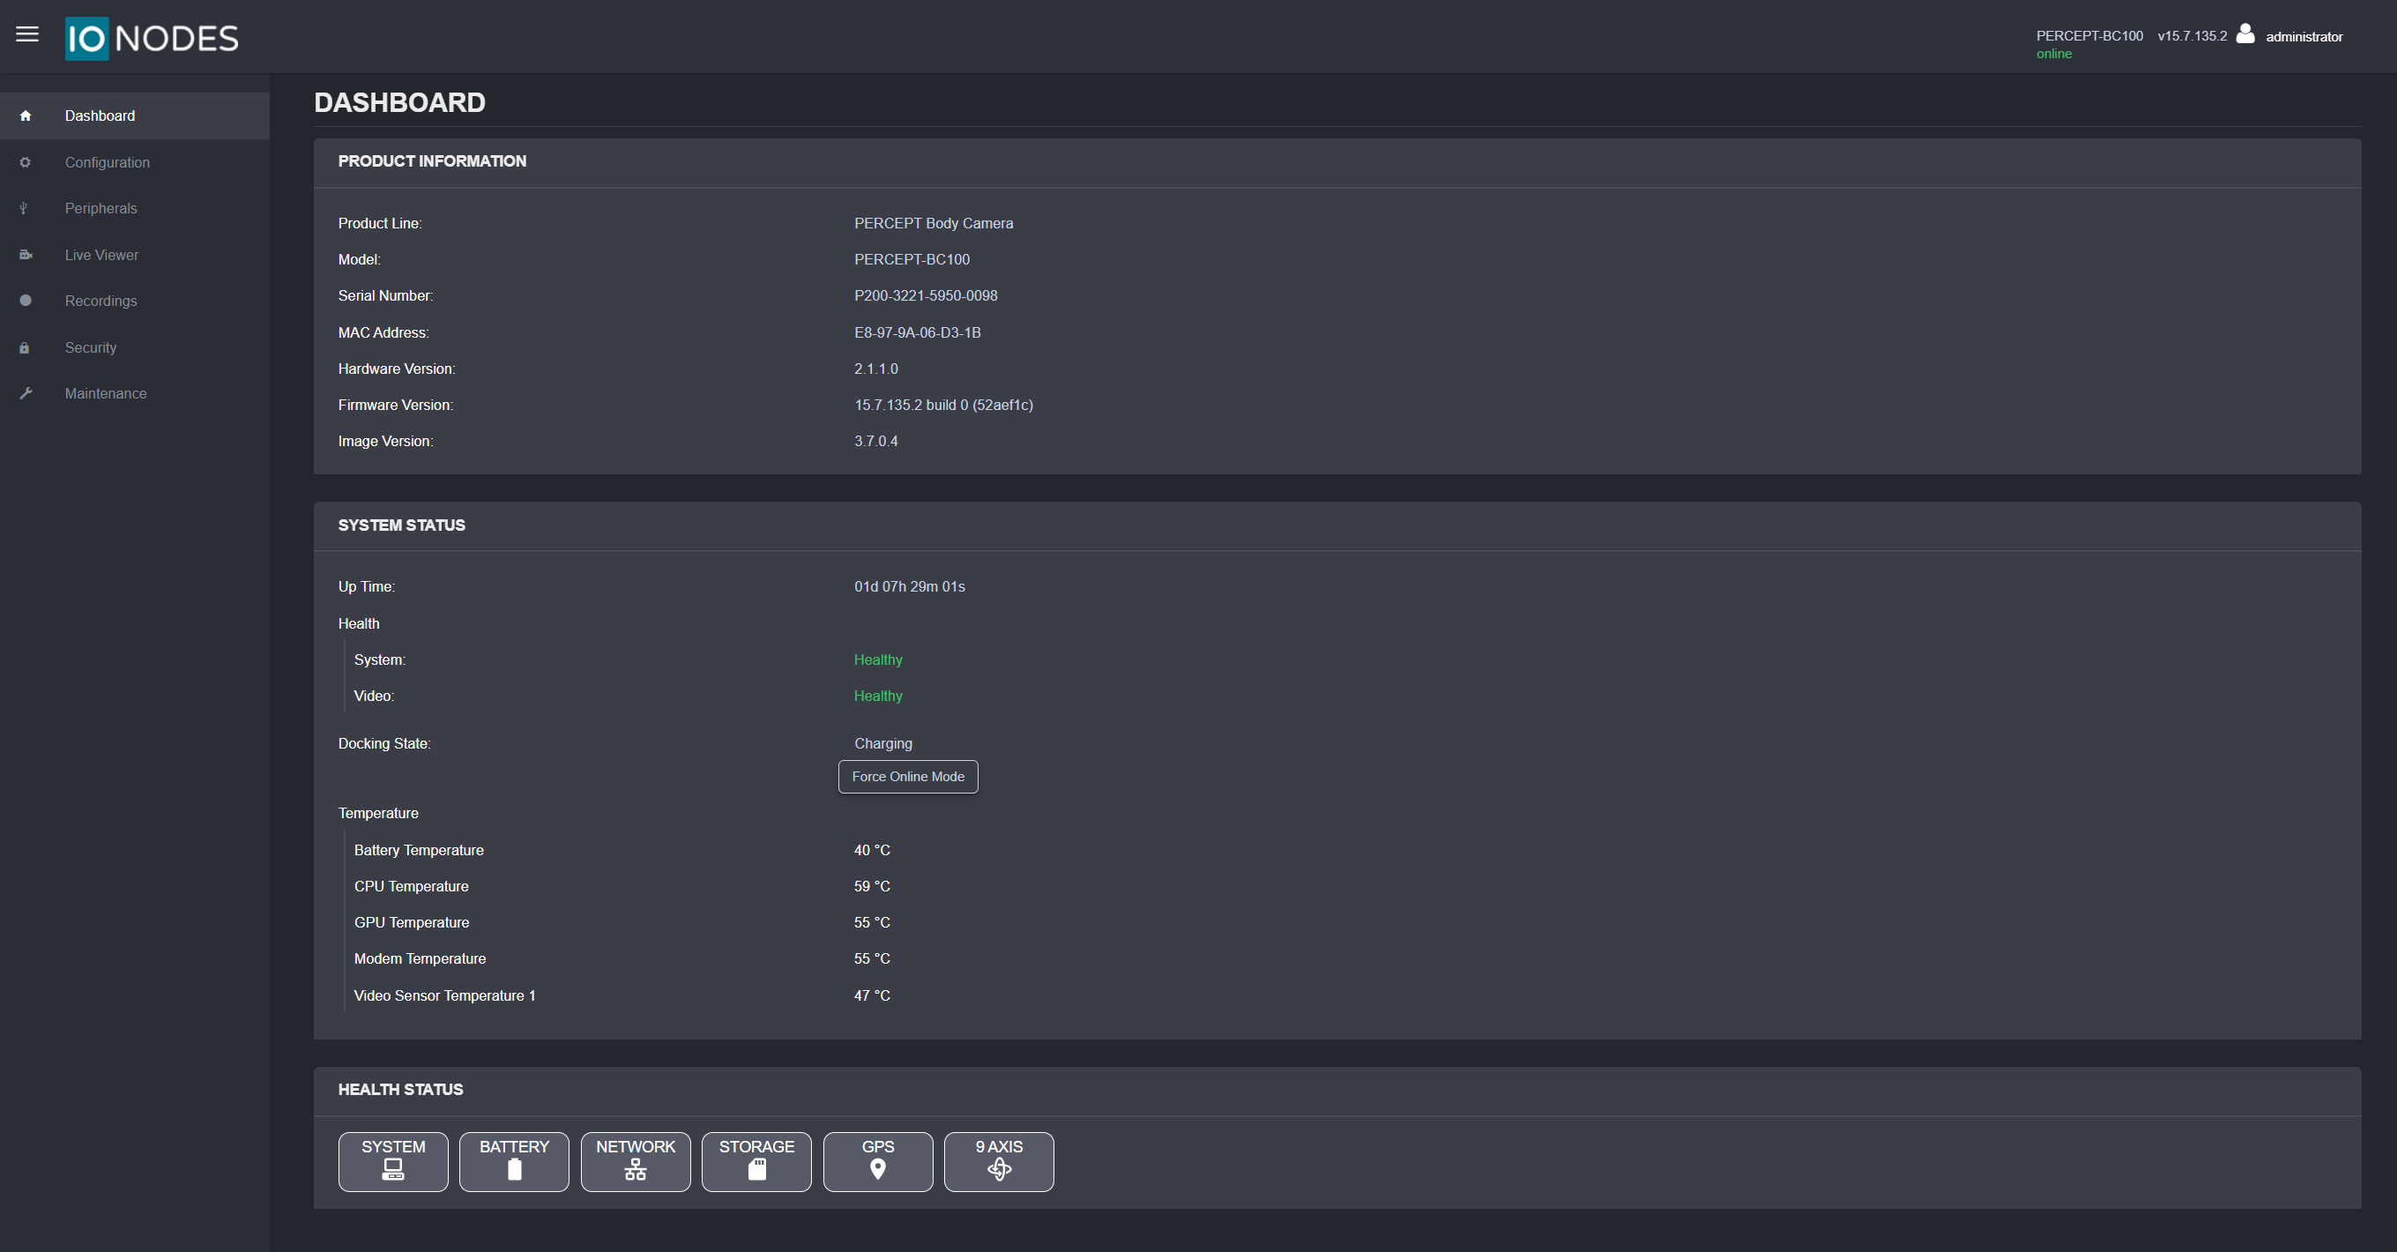Open the NETWORK health status tile
The image size is (2397, 1252).
636,1161
